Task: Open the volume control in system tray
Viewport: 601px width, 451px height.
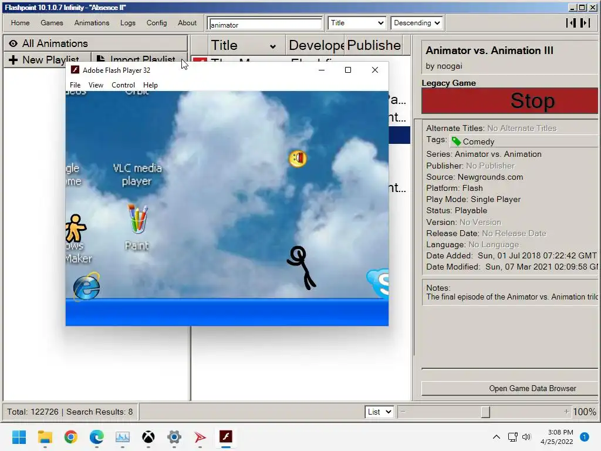Action: (x=526, y=437)
